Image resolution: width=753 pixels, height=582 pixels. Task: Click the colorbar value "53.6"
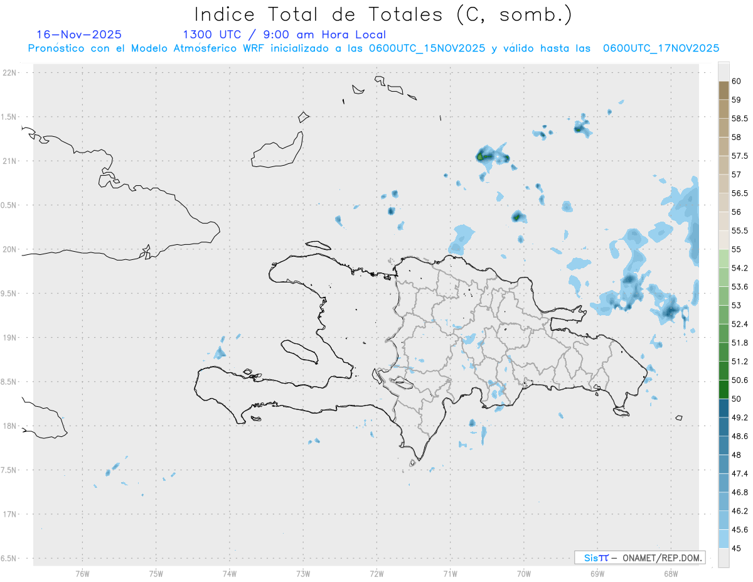pyautogui.click(x=740, y=287)
